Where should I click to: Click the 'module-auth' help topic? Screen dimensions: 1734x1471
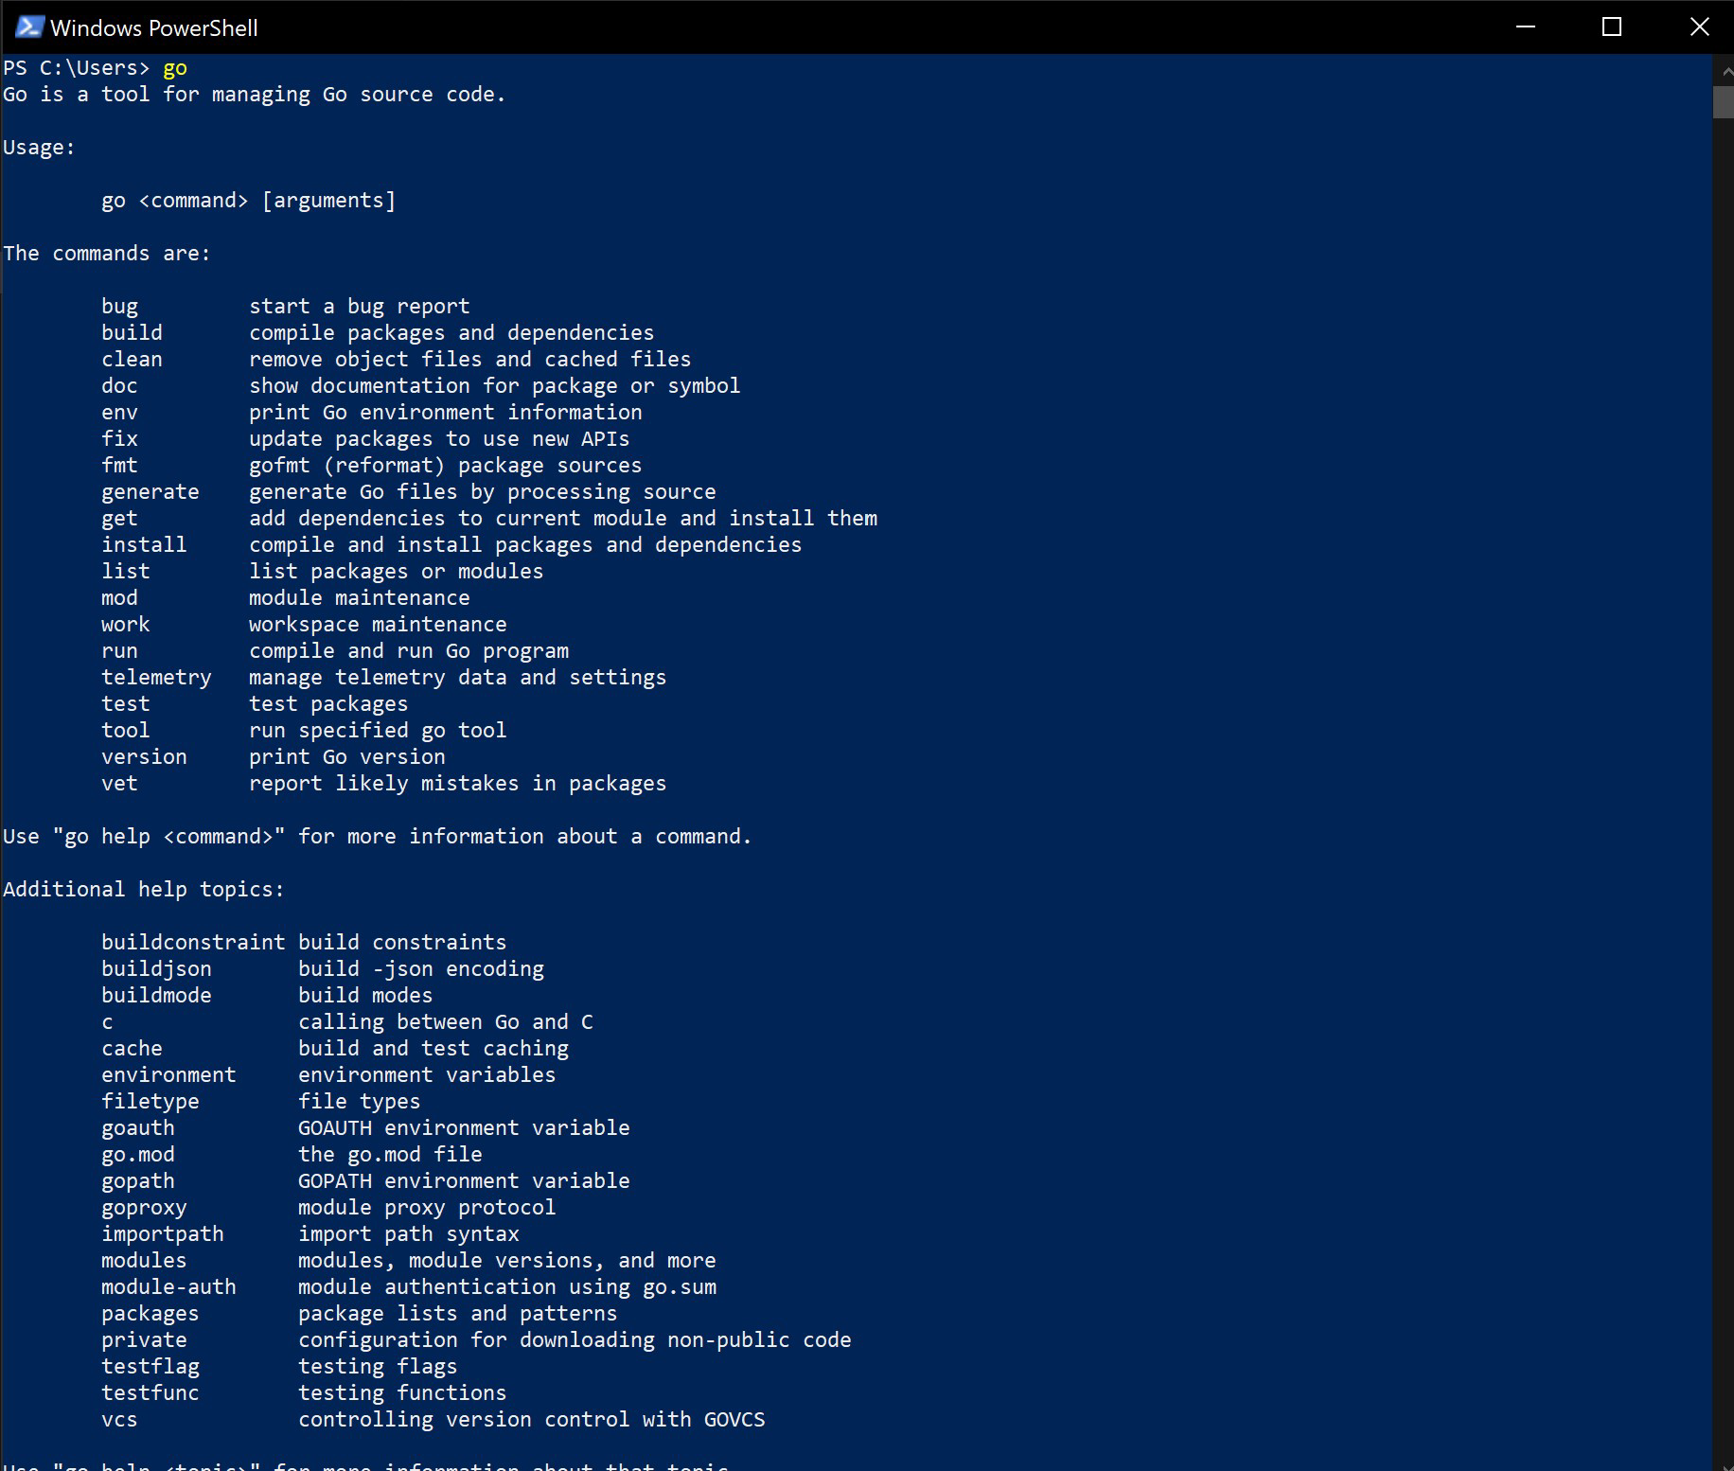pyautogui.click(x=168, y=1287)
